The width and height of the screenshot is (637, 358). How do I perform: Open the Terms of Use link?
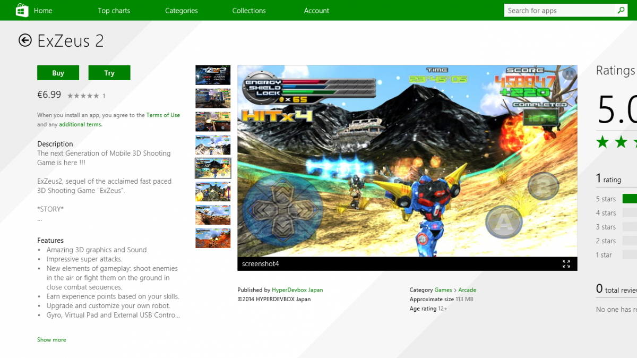point(163,115)
